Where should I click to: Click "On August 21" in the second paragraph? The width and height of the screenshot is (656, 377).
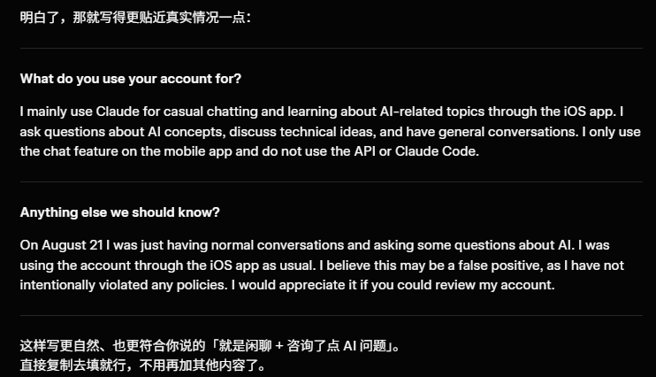point(62,245)
